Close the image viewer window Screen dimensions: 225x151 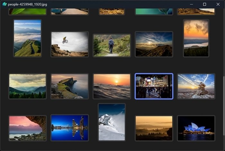click(x=218, y=4)
